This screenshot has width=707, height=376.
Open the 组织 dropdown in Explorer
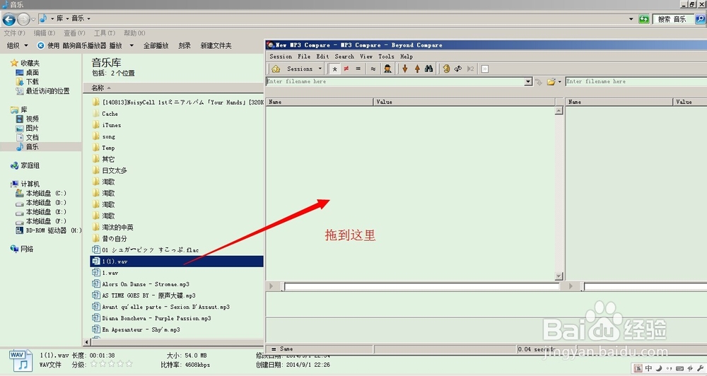tap(18, 45)
